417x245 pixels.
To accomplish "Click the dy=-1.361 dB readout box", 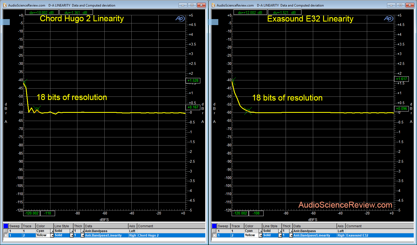I will click(76, 13).
